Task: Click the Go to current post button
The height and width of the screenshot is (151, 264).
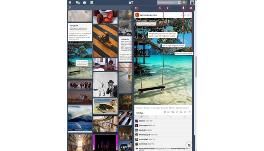Action: click(x=137, y=8)
